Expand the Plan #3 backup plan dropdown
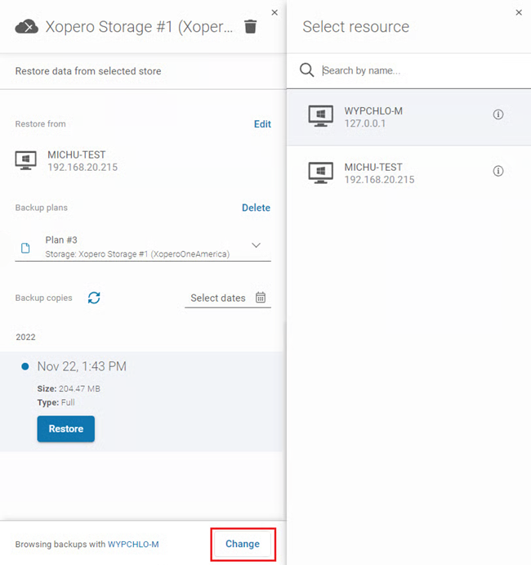 coord(256,246)
